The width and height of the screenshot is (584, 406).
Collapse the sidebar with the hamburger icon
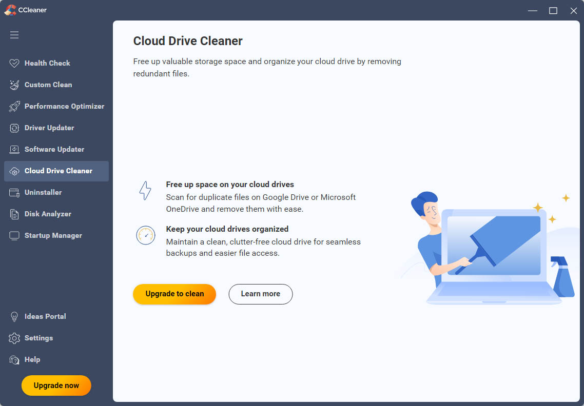click(14, 35)
